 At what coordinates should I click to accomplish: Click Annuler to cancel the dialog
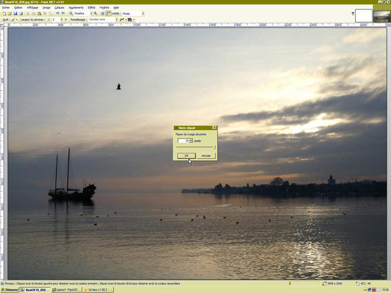206,156
